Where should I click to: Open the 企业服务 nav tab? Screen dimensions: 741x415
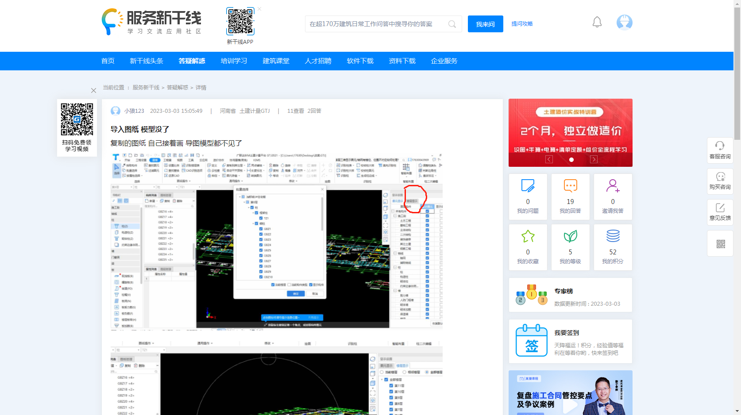[x=444, y=61]
